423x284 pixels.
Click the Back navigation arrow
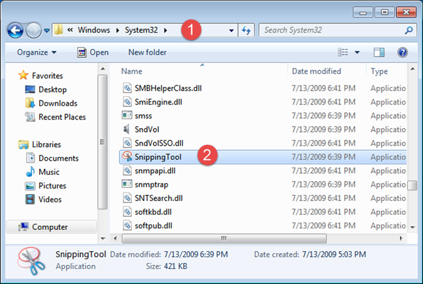point(15,30)
